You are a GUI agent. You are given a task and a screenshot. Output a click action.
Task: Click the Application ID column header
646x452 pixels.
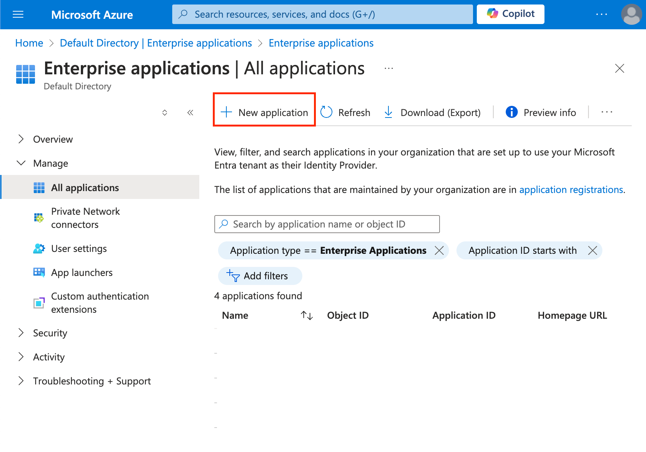pyautogui.click(x=464, y=315)
